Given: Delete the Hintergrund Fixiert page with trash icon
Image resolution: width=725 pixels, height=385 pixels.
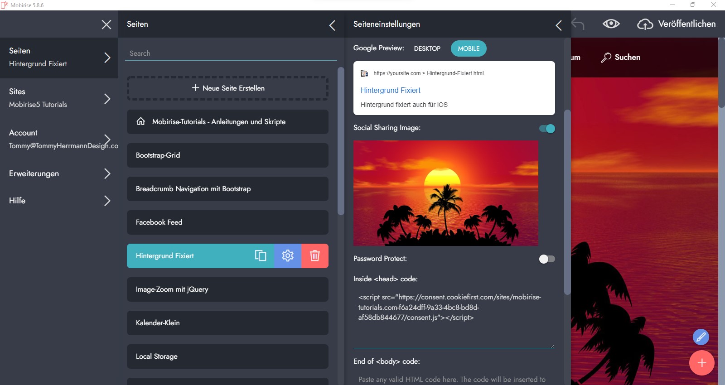Looking at the screenshot, I should pos(315,256).
